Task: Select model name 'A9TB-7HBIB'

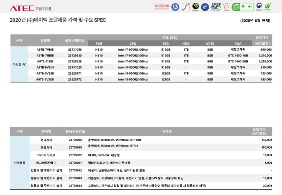Action: pyautogui.click(x=45, y=56)
